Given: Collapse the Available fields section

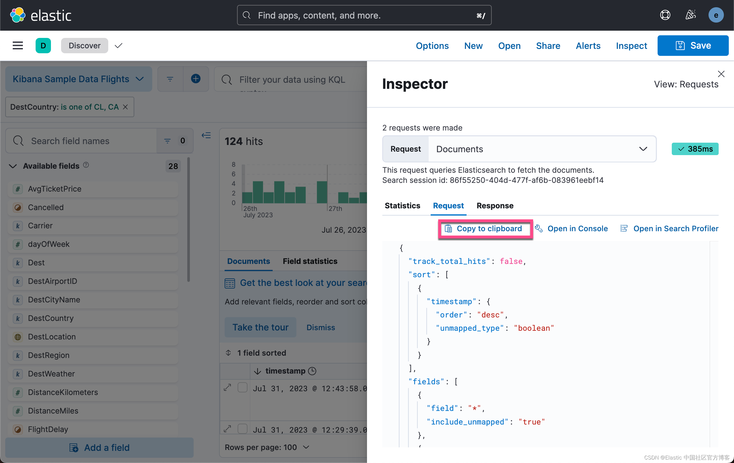Looking at the screenshot, I should point(13,166).
